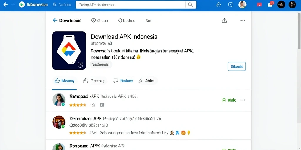Click the people icon beside Indonesia
The width and height of the screenshot is (301, 150).
point(55,5)
